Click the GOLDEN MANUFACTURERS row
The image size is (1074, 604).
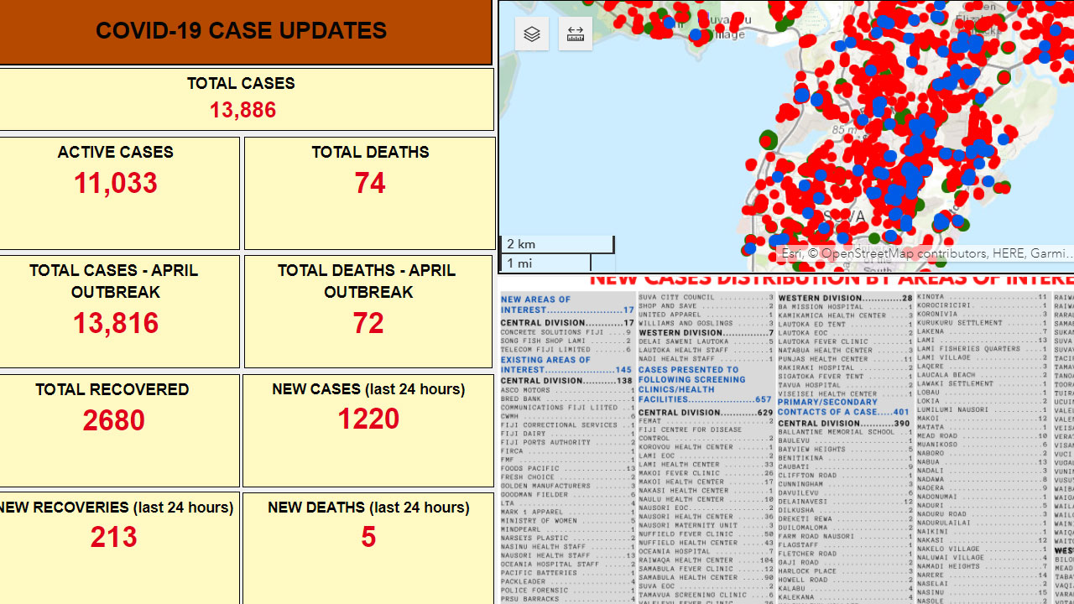tap(567, 486)
